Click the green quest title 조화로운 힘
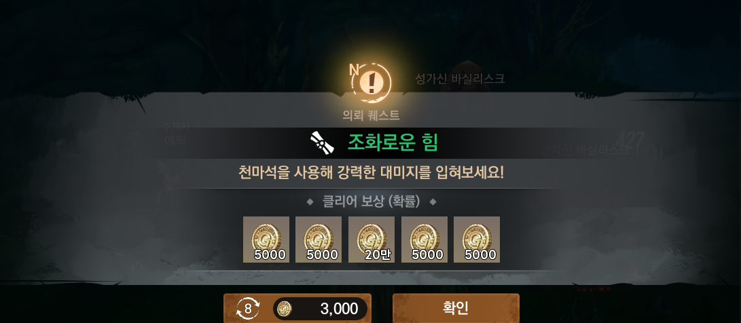This screenshot has width=741, height=323. tap(393, 142)
